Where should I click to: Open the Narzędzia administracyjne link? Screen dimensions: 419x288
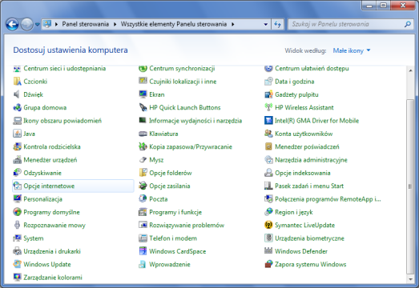311,160
